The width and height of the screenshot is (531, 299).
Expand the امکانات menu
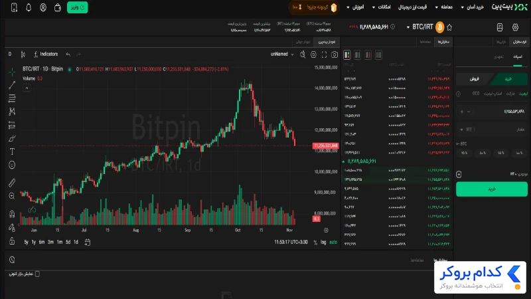pyautogui.click(x=381, y=7)
